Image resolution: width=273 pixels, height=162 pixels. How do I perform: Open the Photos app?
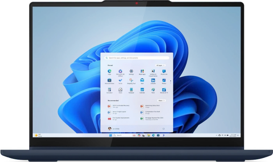164,80
